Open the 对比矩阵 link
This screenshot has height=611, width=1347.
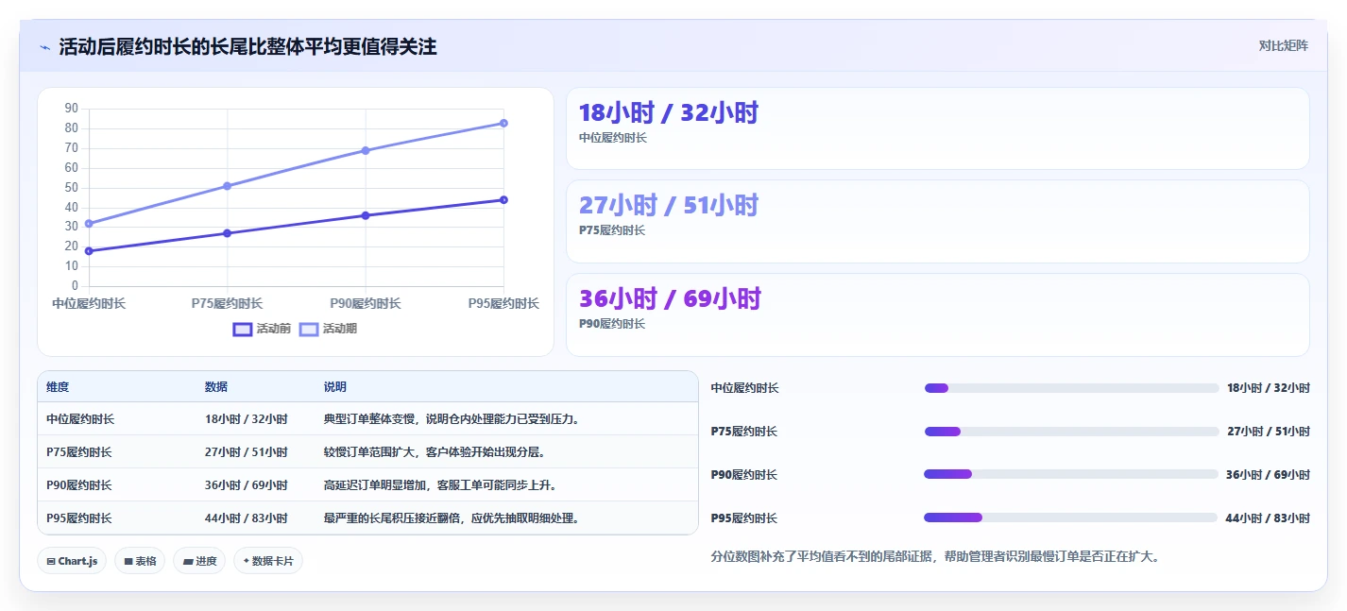1283,46
